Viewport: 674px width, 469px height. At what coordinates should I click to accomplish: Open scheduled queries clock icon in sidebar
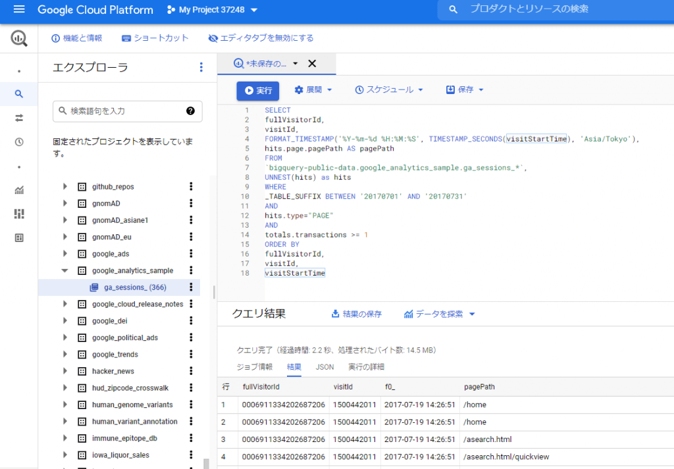19,141
